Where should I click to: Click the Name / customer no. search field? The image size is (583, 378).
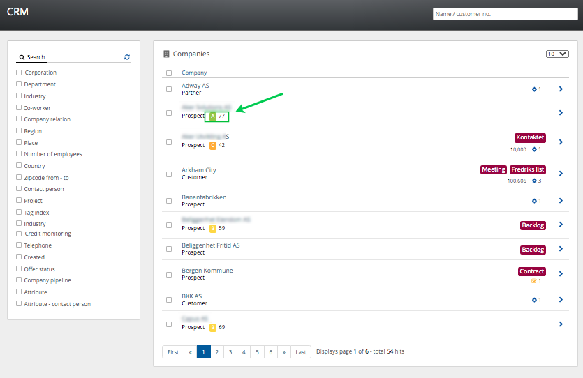pos(505,14)
